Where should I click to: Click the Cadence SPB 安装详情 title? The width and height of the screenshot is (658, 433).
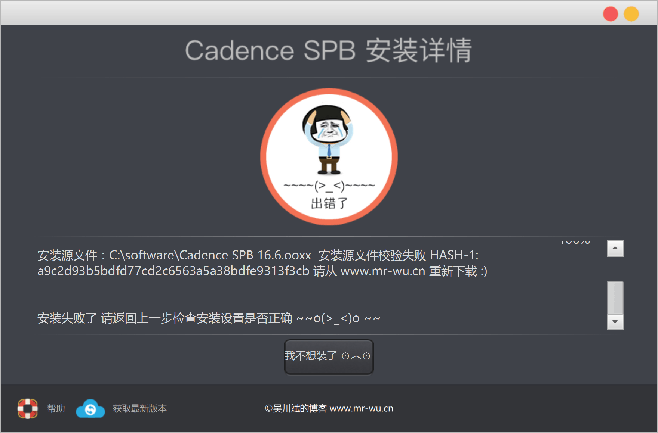click(328, 50)
